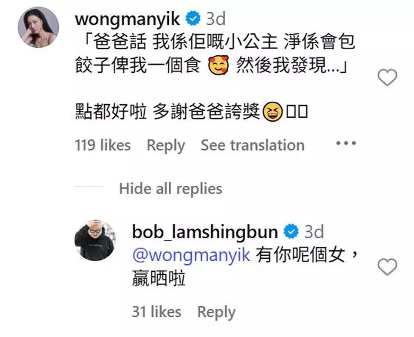This screenshot has height=337, width=414.
Task: Click the verified badge next to wongmanyik
Action: click(193, 18)
